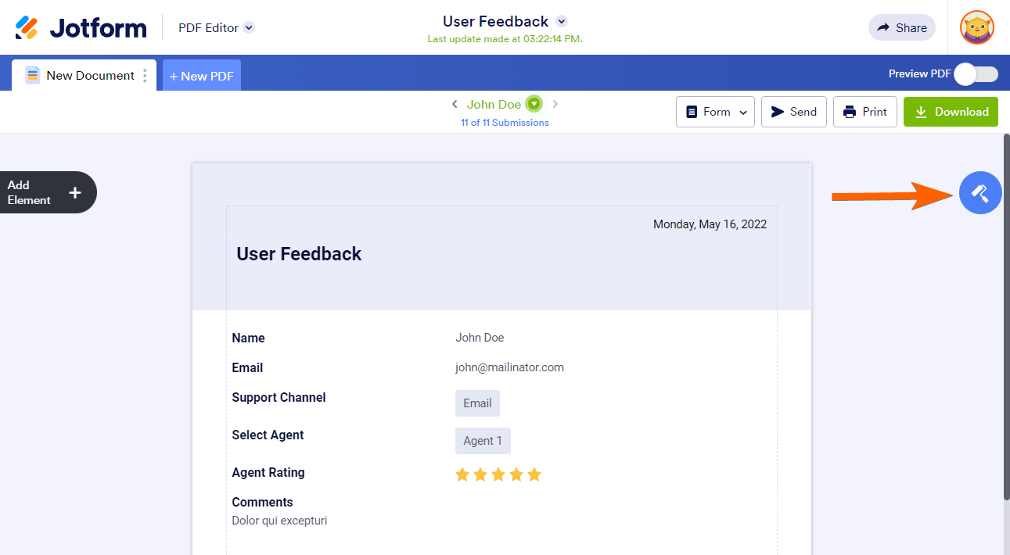Open the User Feedback title dropdown
The height and width of the screenshot is (555, 1010).
[562, 22]
